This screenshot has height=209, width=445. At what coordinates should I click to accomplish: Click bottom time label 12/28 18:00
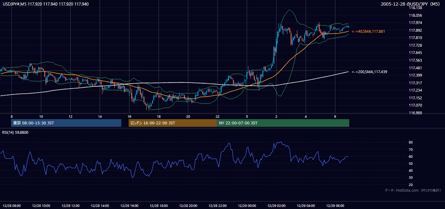(x=159, y=206)
